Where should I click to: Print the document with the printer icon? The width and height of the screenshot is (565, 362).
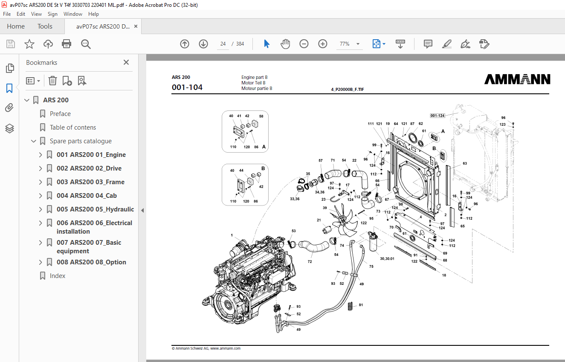click(x=67, y=44)
